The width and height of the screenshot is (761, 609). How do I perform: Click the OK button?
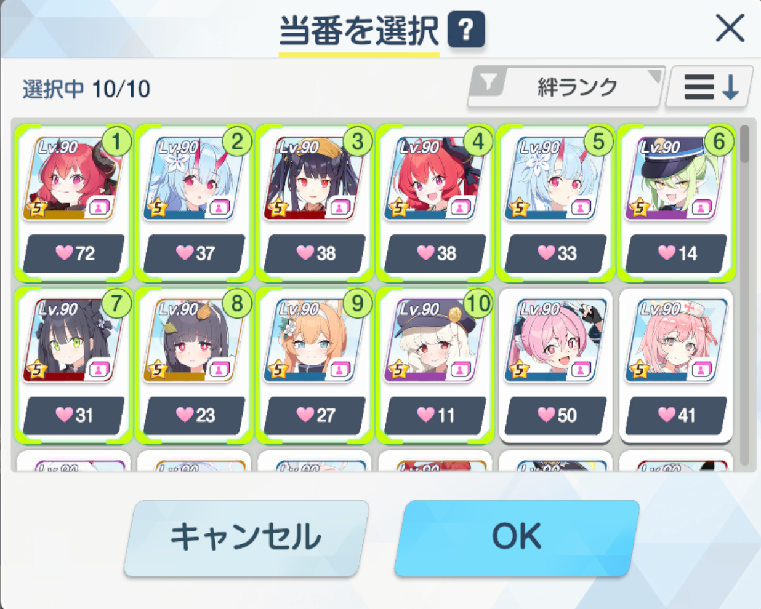coord(517,537)
